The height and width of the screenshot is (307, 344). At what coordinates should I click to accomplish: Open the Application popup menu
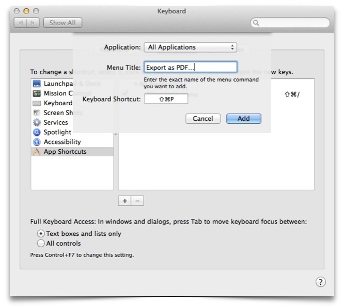tap(190, 47)
